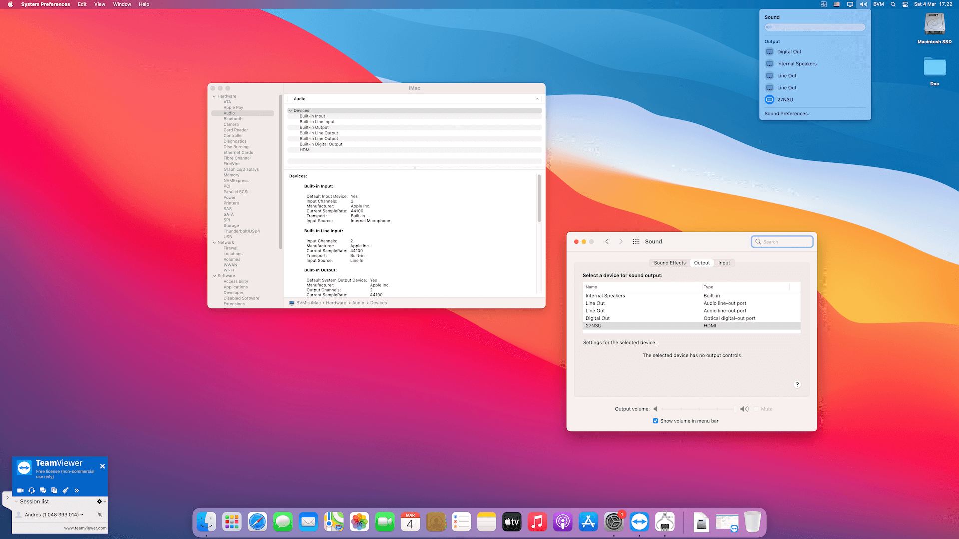Open Messages from the Dock
Image resolution: width=959 pixels, height=539 pixels.
283,522
